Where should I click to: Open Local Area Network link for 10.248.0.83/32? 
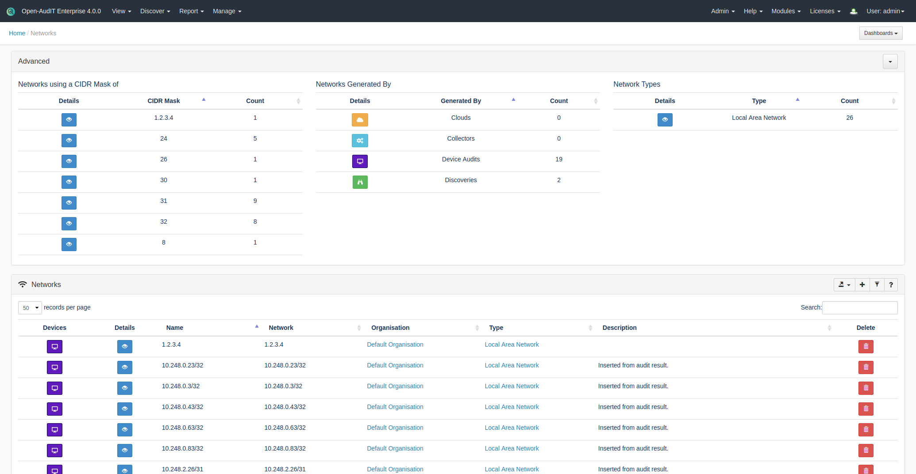point(512,448)
